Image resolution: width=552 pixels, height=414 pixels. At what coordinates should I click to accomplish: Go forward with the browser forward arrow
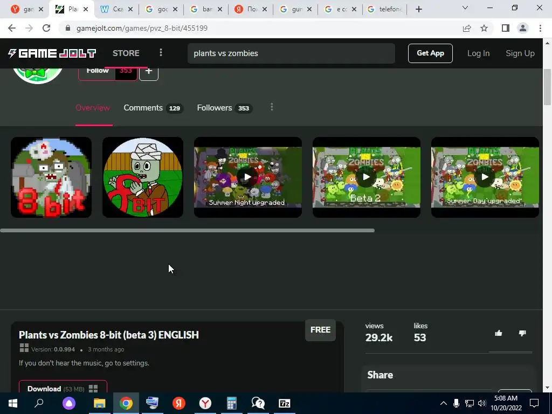click(x=29, y=28)
